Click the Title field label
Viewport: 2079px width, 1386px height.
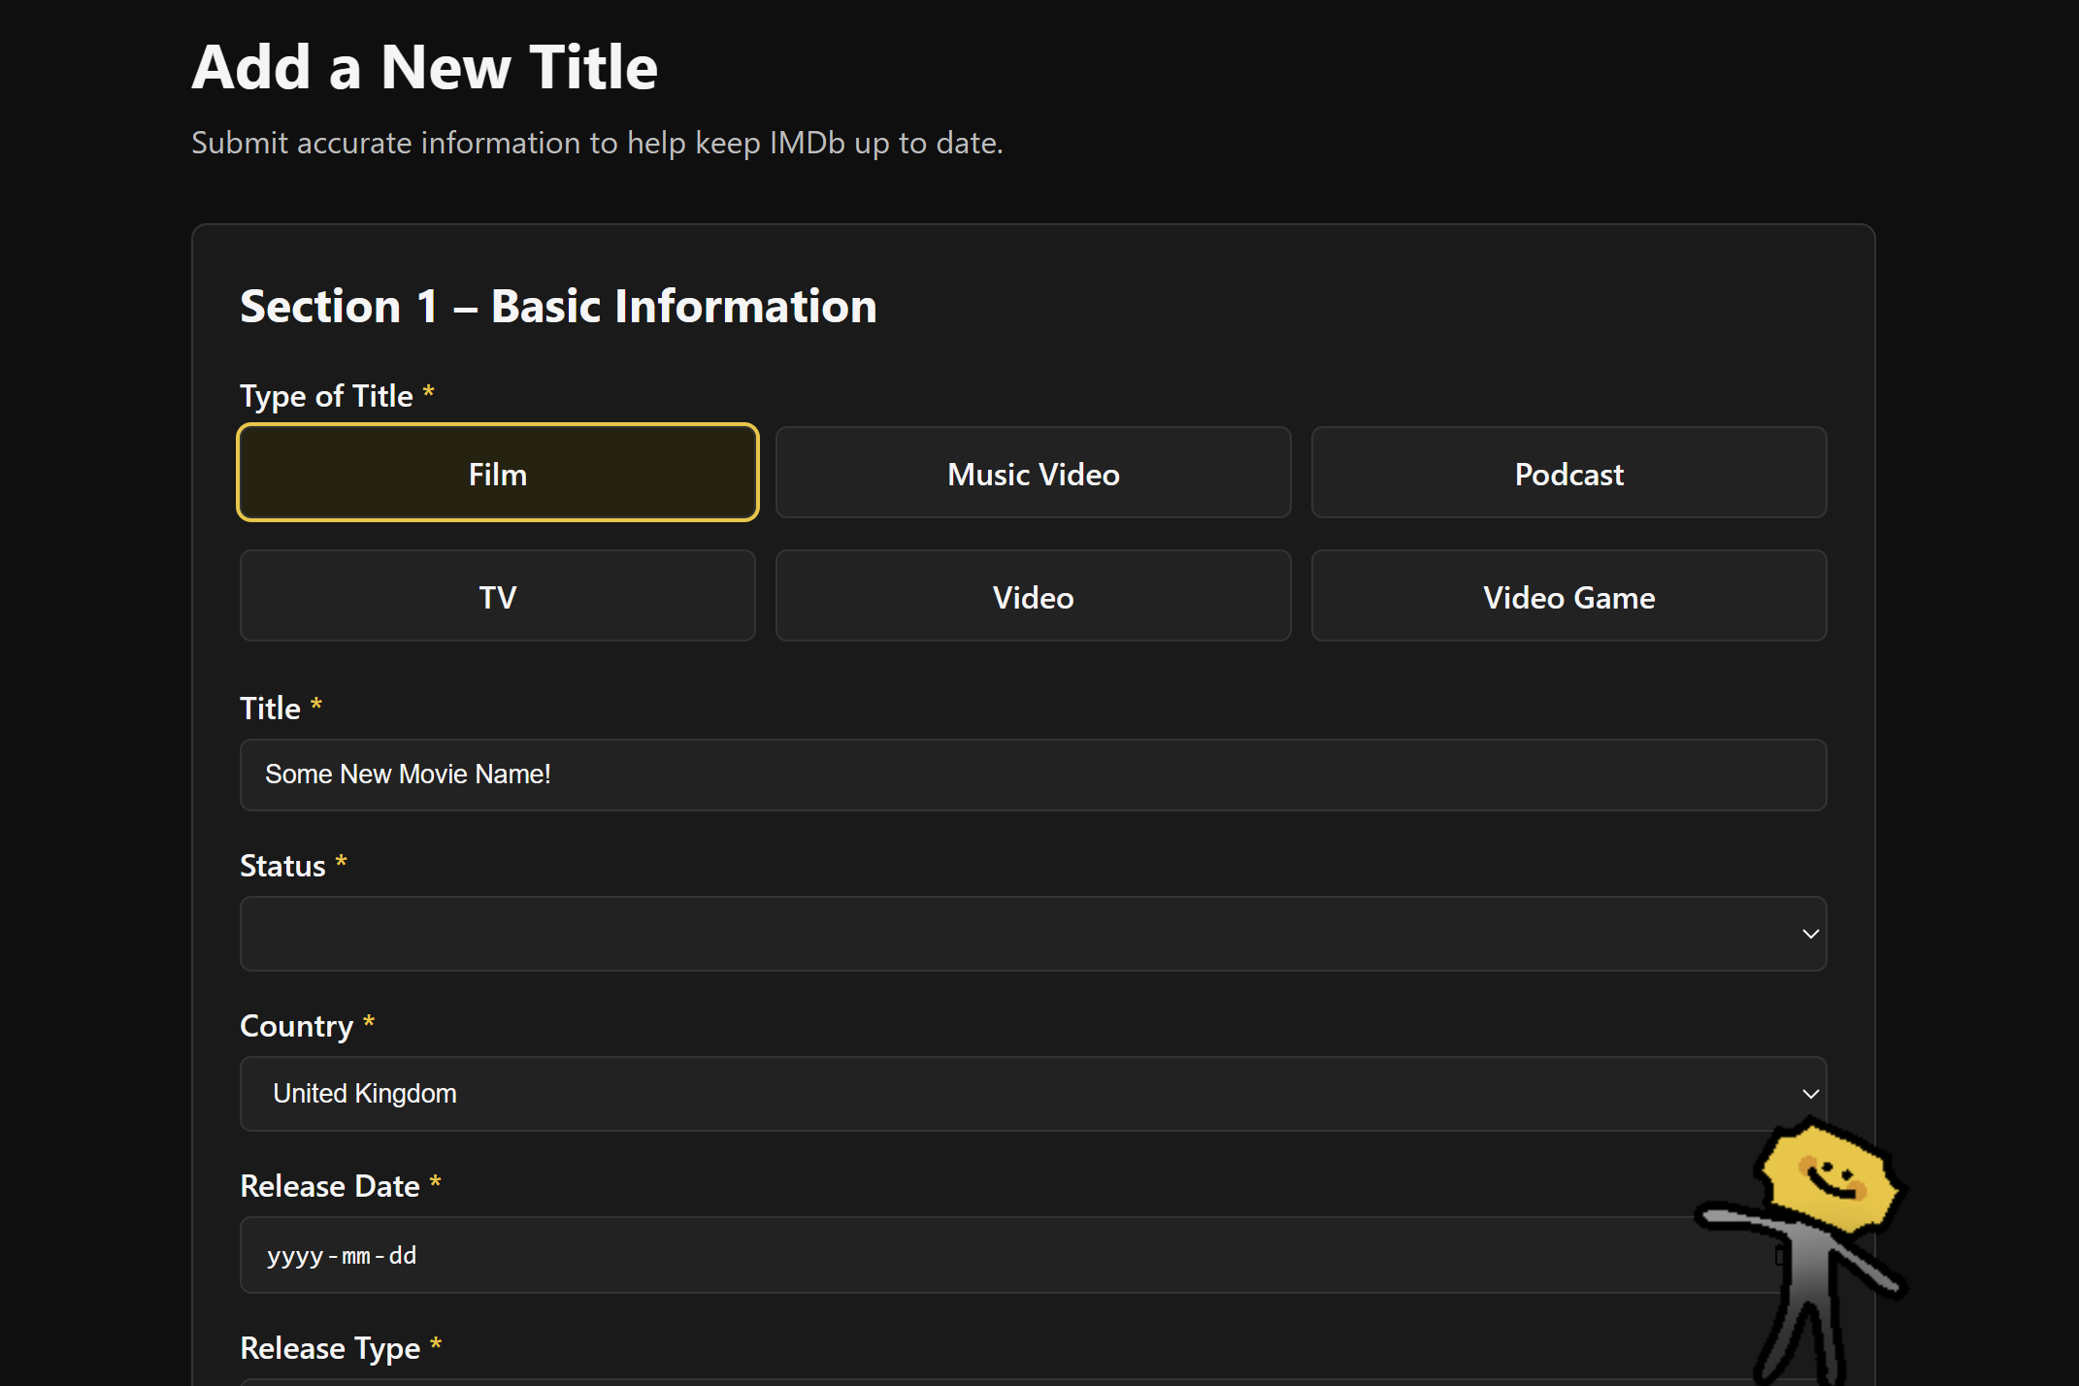pos(270,709)
